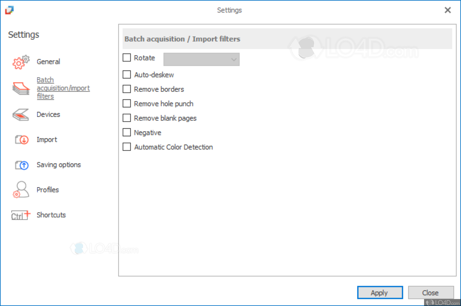Click the Apply button
This screenshot has width=461, height=306.
[x=380, y=292]
